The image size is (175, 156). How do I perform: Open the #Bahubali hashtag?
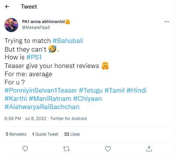(x=68, y=41)
